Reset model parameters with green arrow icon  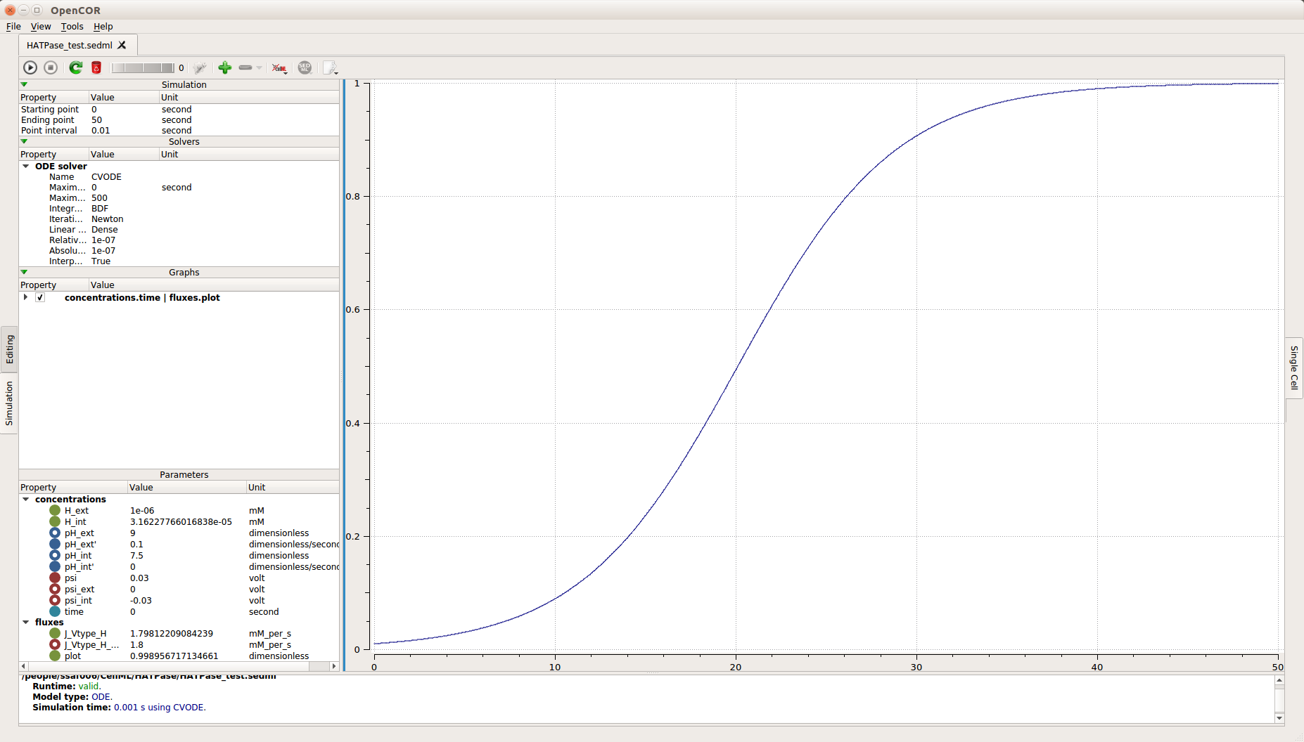tap(75, 67)
